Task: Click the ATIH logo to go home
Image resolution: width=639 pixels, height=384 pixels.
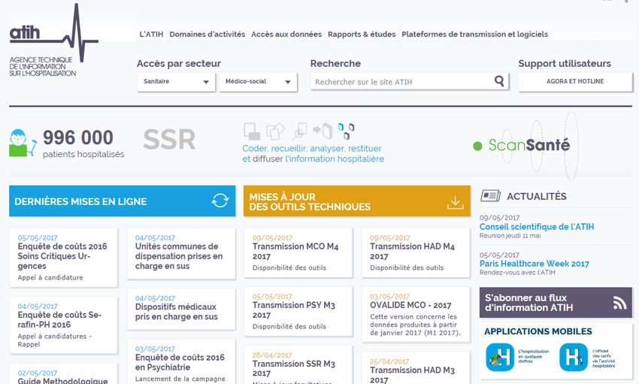Action: [x=53, y=41]
